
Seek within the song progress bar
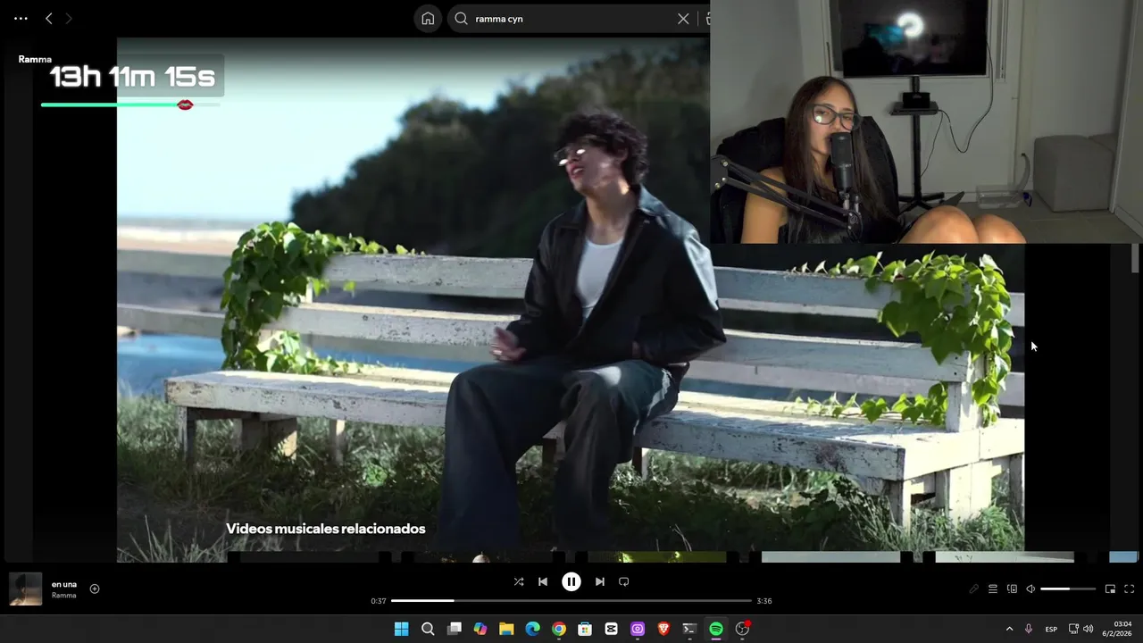571,601
